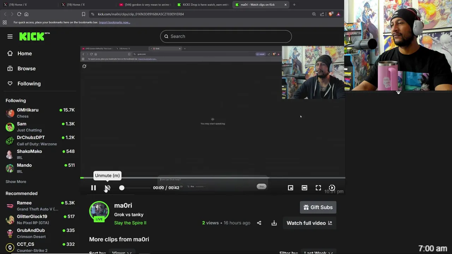Open playback speed settings icon
The image size is (452, 254).
pyautogui.click(x=332, y=188)
